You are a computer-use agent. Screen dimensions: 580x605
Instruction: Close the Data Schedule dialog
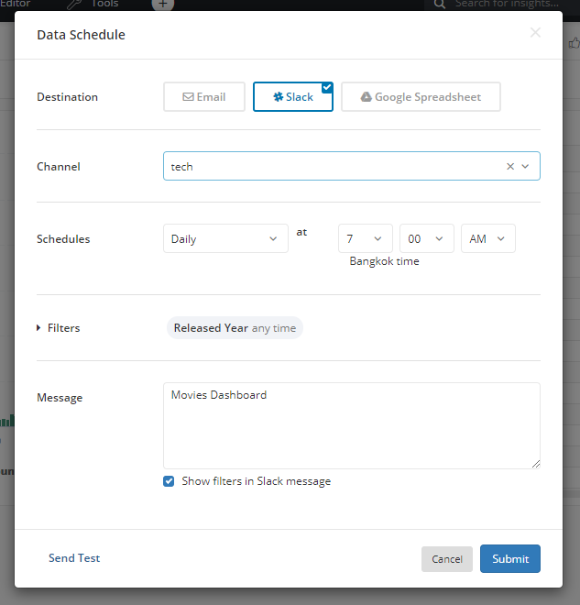pos(535,32)
